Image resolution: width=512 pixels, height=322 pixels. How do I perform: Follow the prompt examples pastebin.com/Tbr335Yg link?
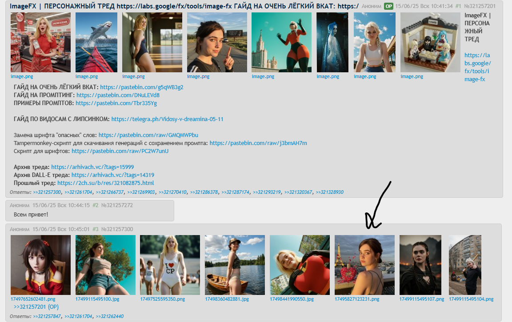click(116, 103)
